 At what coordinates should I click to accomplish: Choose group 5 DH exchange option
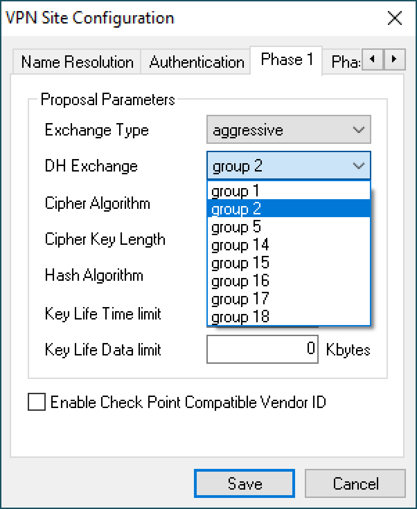coord(288,227)
